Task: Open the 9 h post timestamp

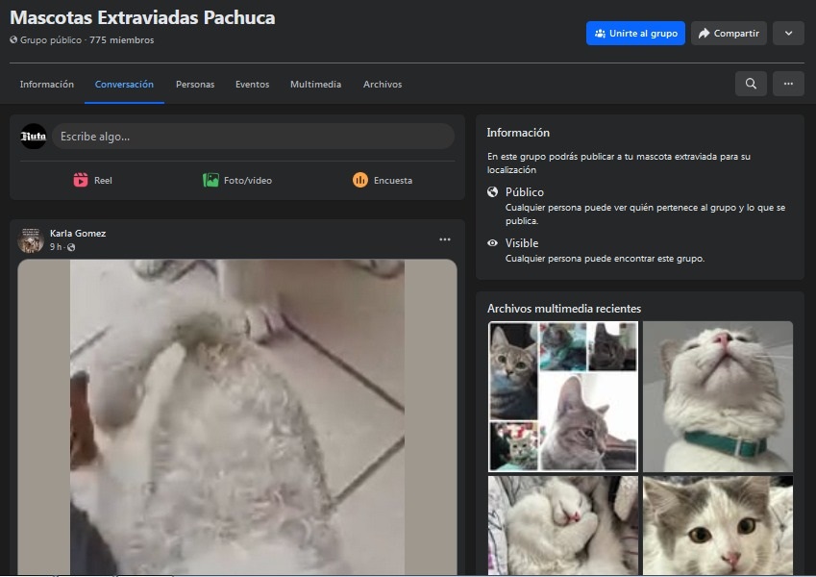Action: (x=56, y=247)
